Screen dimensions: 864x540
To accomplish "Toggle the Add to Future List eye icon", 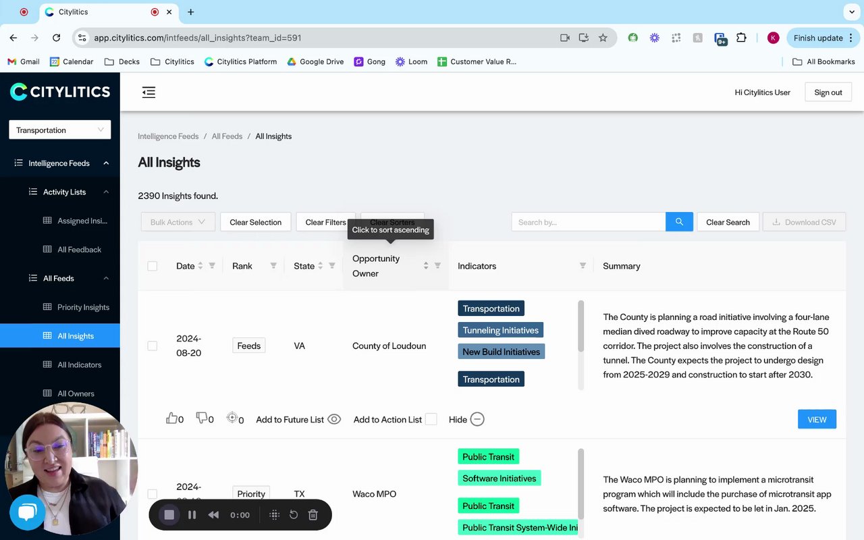I will [x=334, y=419].
